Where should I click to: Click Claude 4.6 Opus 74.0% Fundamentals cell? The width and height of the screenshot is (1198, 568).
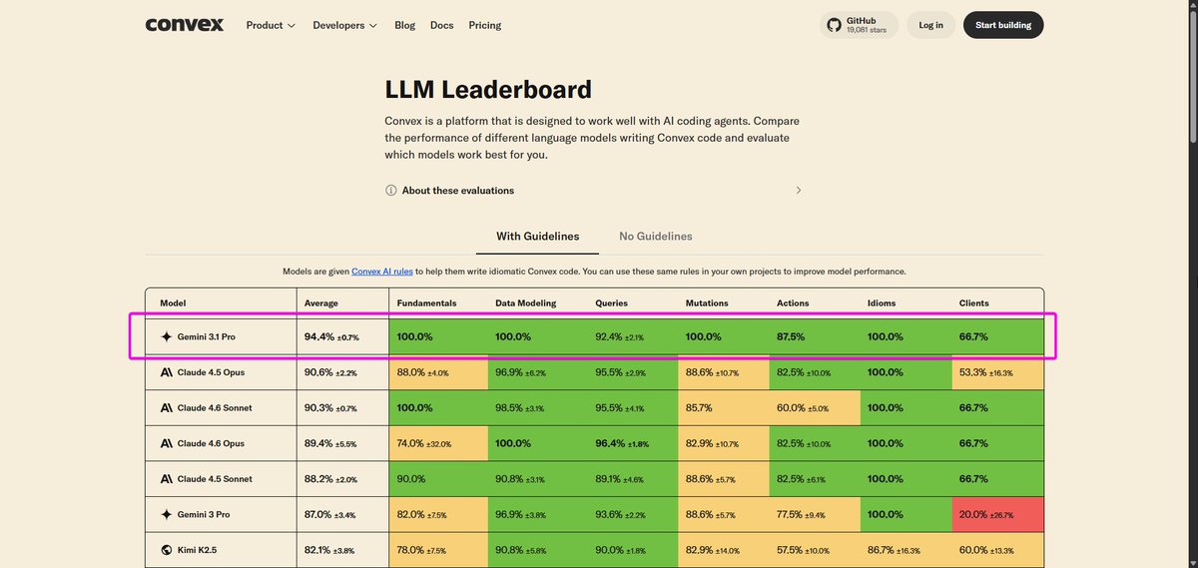[x=438, y=443]
